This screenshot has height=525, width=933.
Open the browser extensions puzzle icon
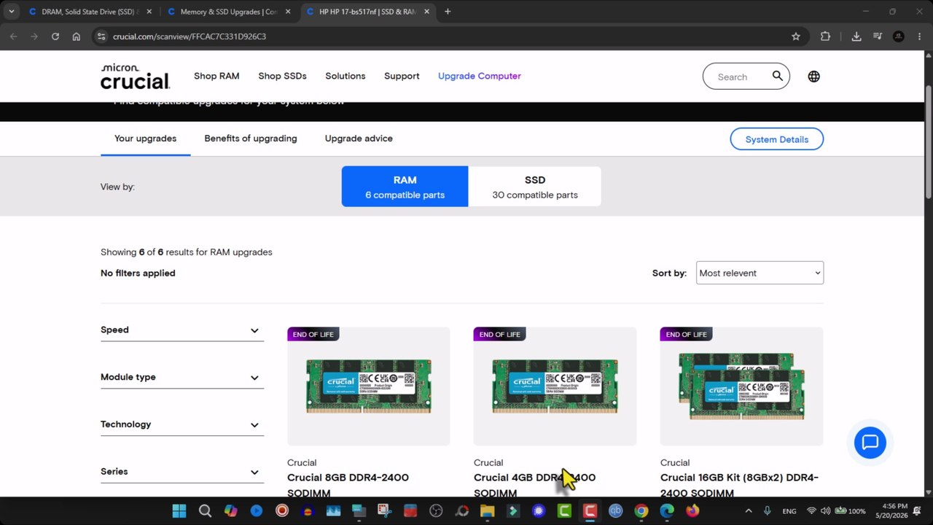825,36
